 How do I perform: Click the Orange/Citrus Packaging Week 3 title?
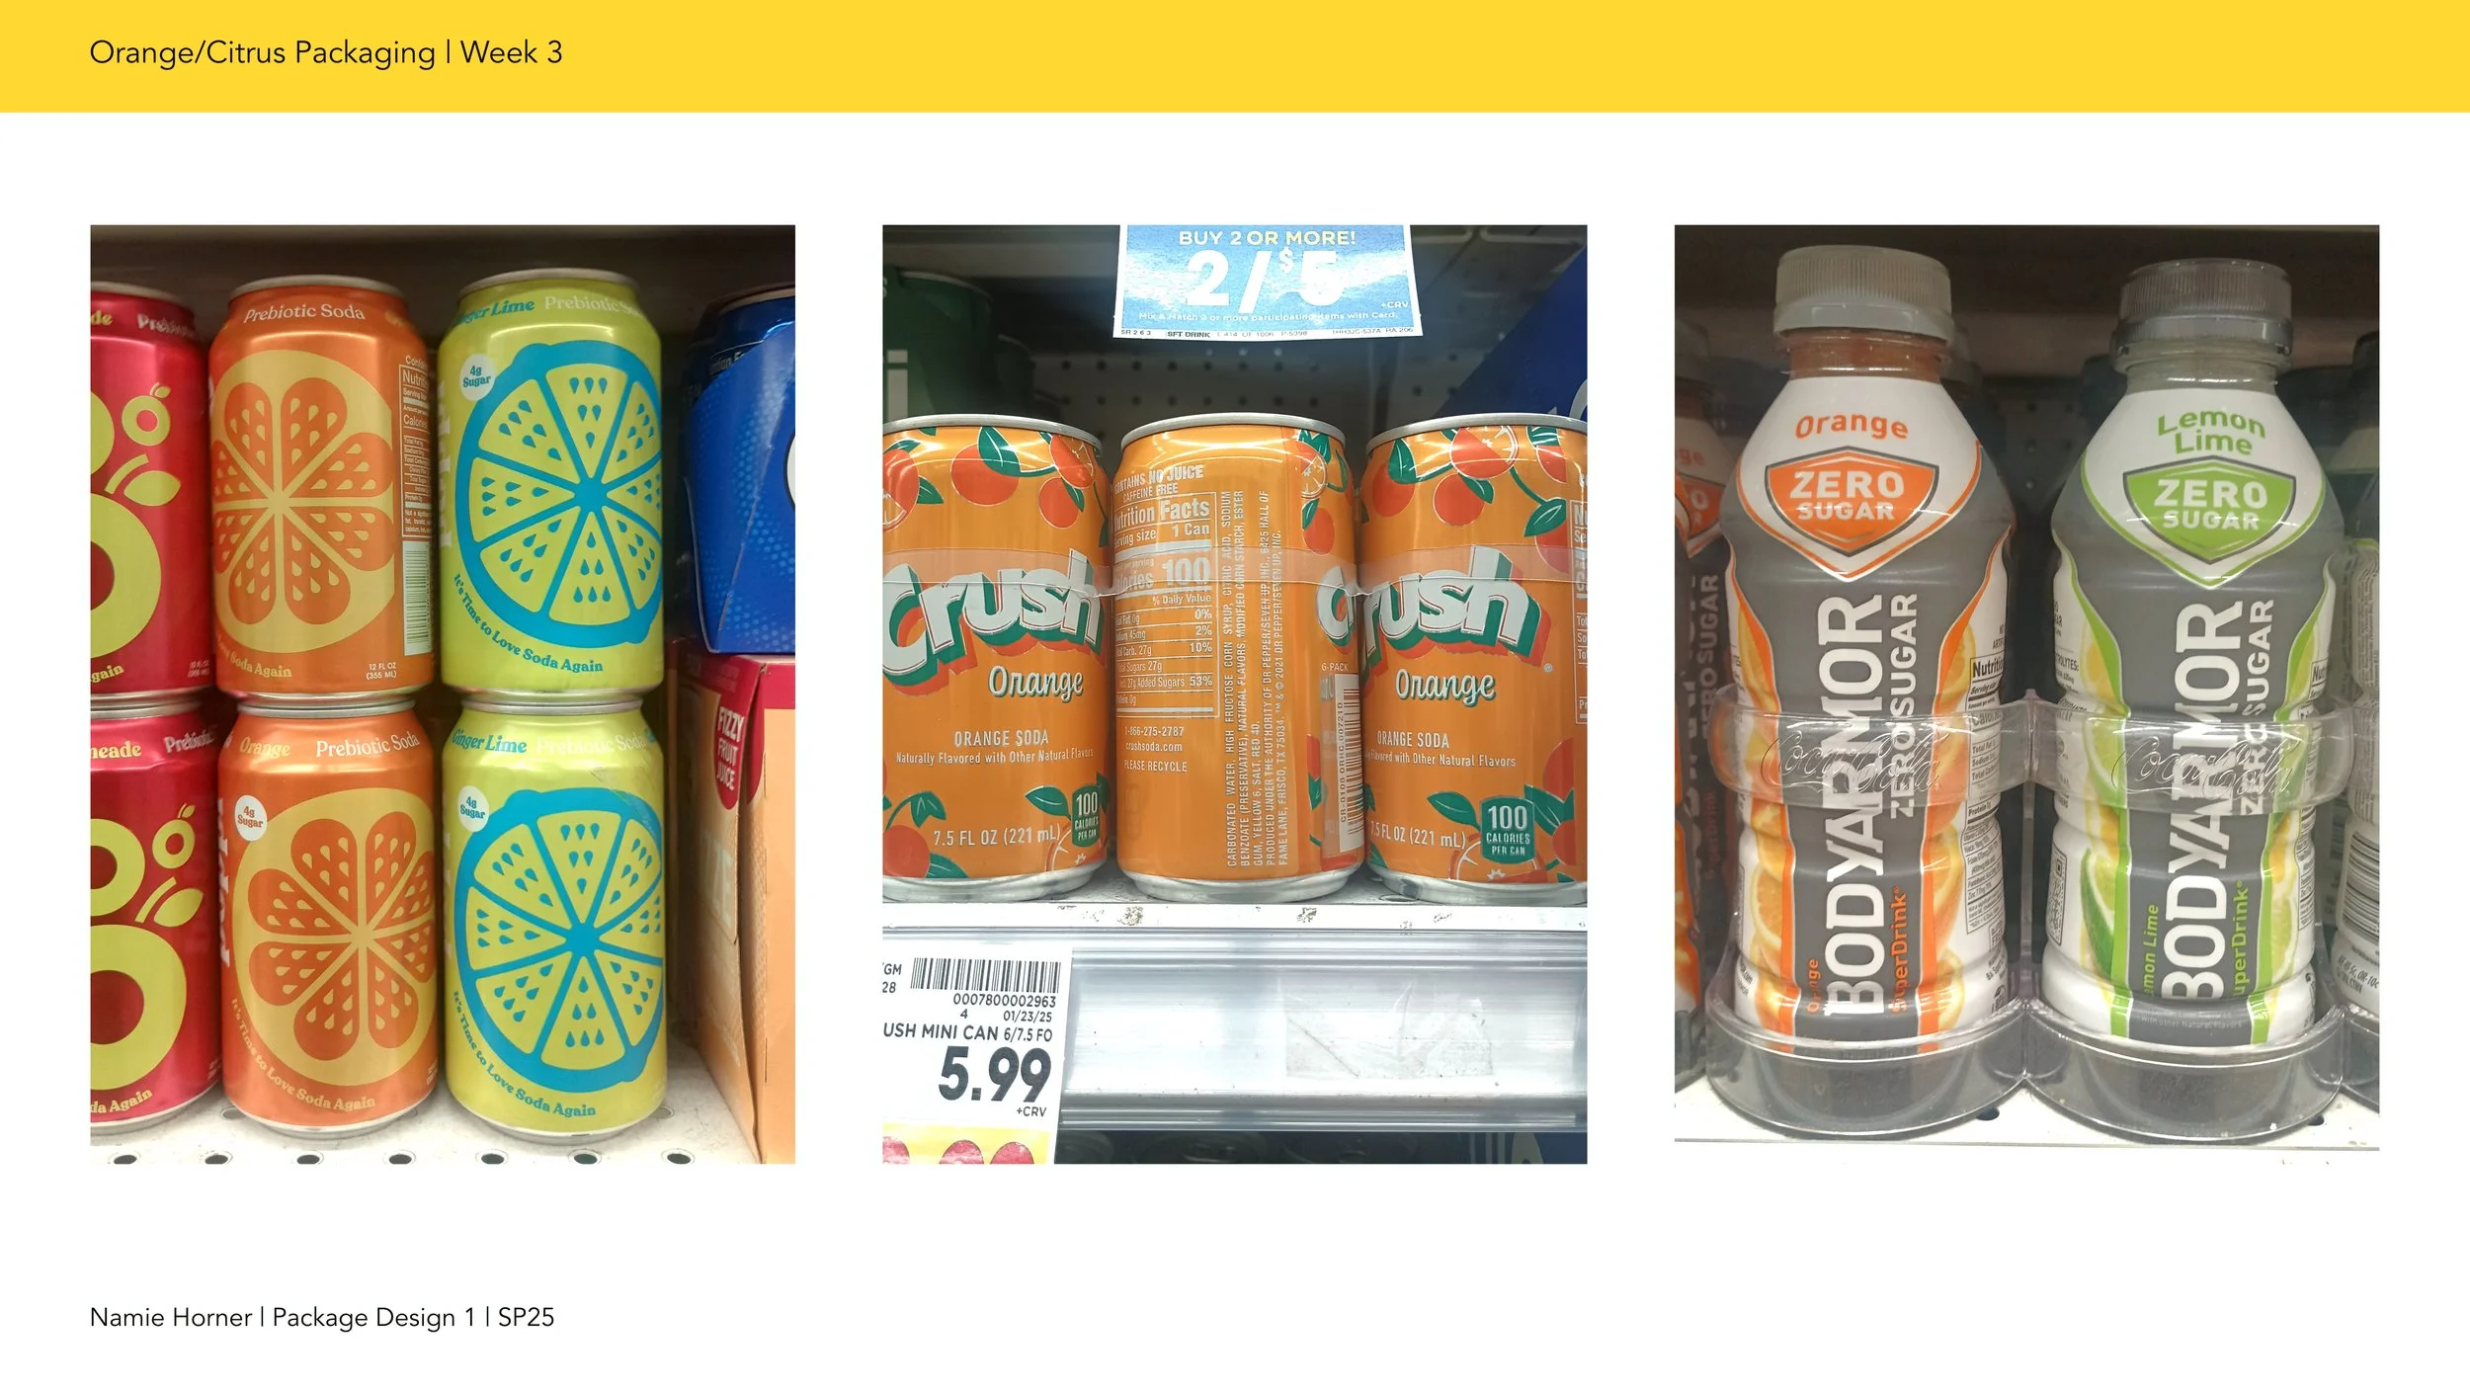[325, 52]
